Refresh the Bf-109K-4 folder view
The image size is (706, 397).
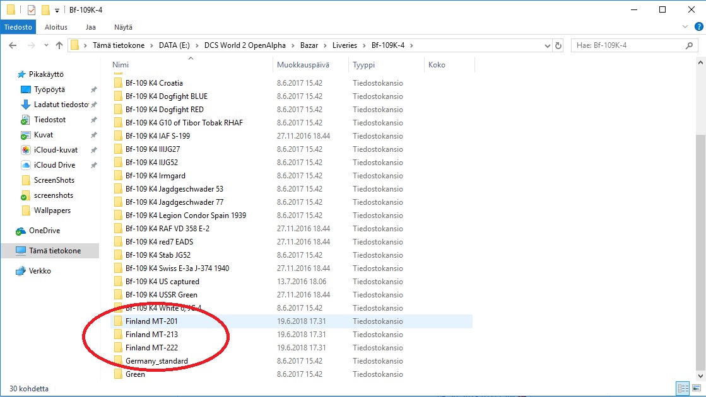[x=558, y=45]
